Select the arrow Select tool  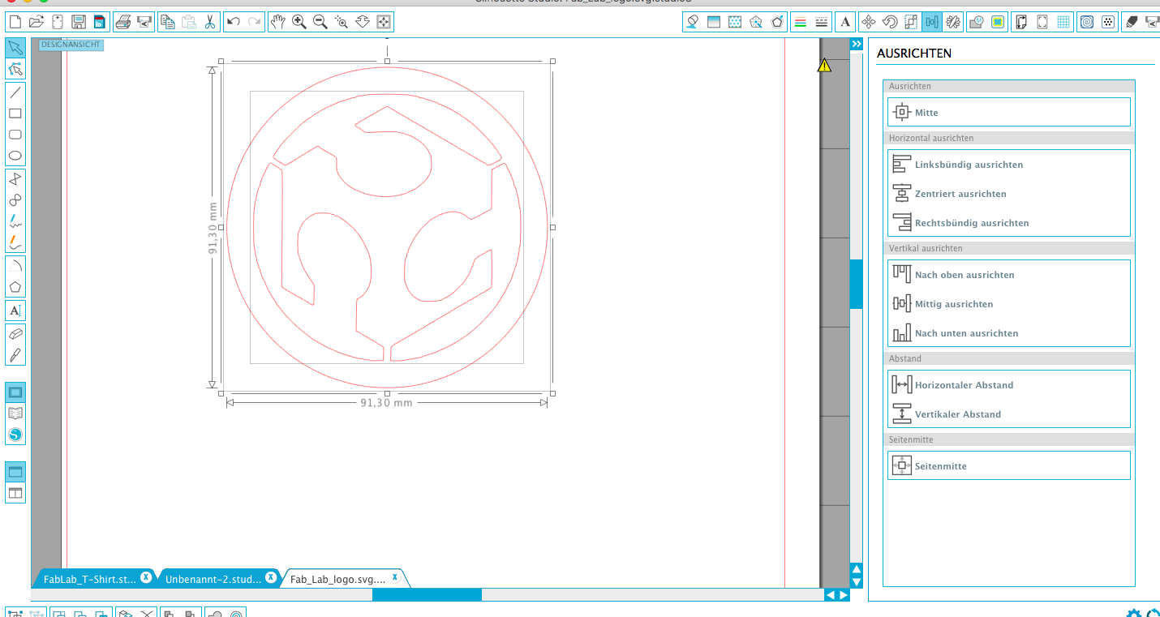pyautogui.click(x=15, y=48)
